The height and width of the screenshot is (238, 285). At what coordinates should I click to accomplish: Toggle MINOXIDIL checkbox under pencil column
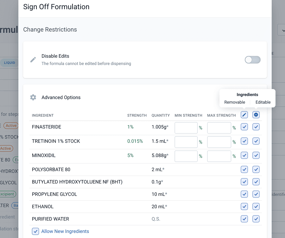244,155
